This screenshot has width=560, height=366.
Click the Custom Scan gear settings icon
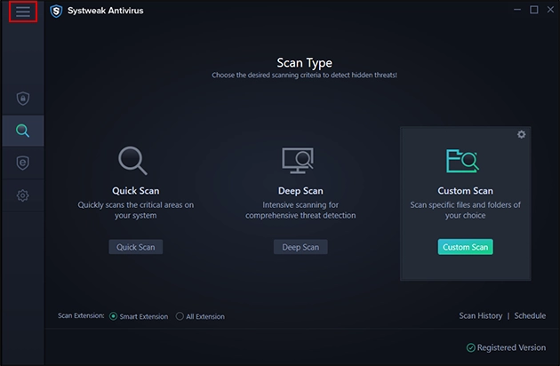pos(522,134)
